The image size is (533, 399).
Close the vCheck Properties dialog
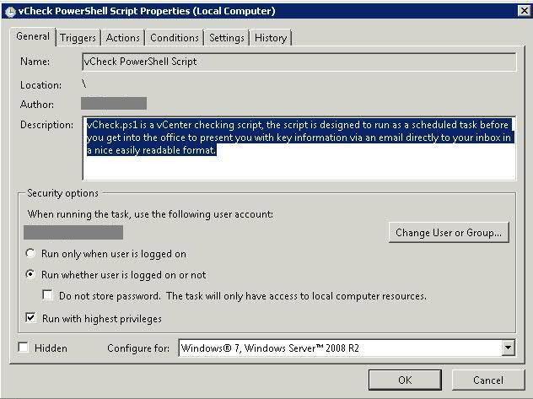click(x=525, y=11)
